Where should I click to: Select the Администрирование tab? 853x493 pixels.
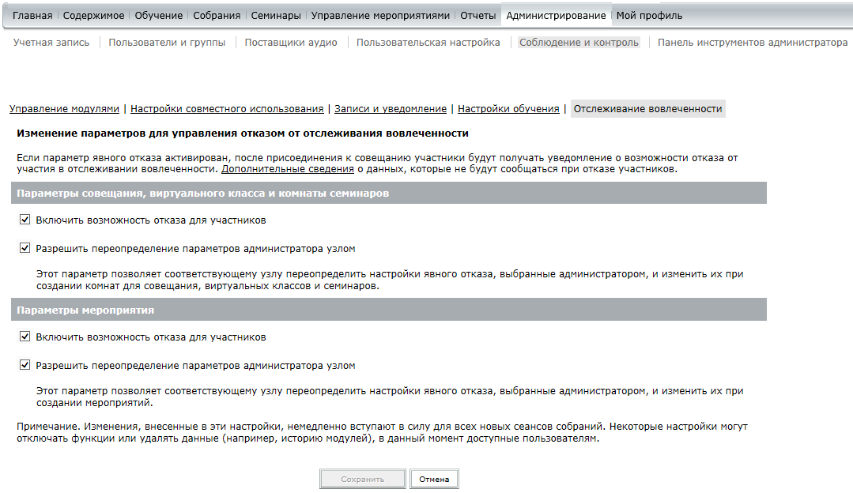pos(556,16)
